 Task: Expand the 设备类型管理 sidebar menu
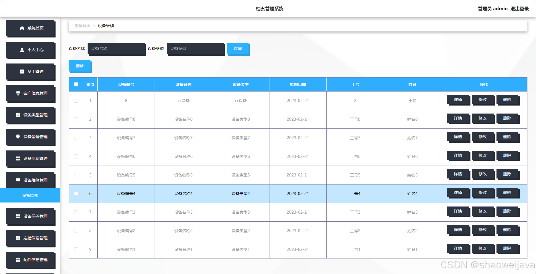(30, 115)
